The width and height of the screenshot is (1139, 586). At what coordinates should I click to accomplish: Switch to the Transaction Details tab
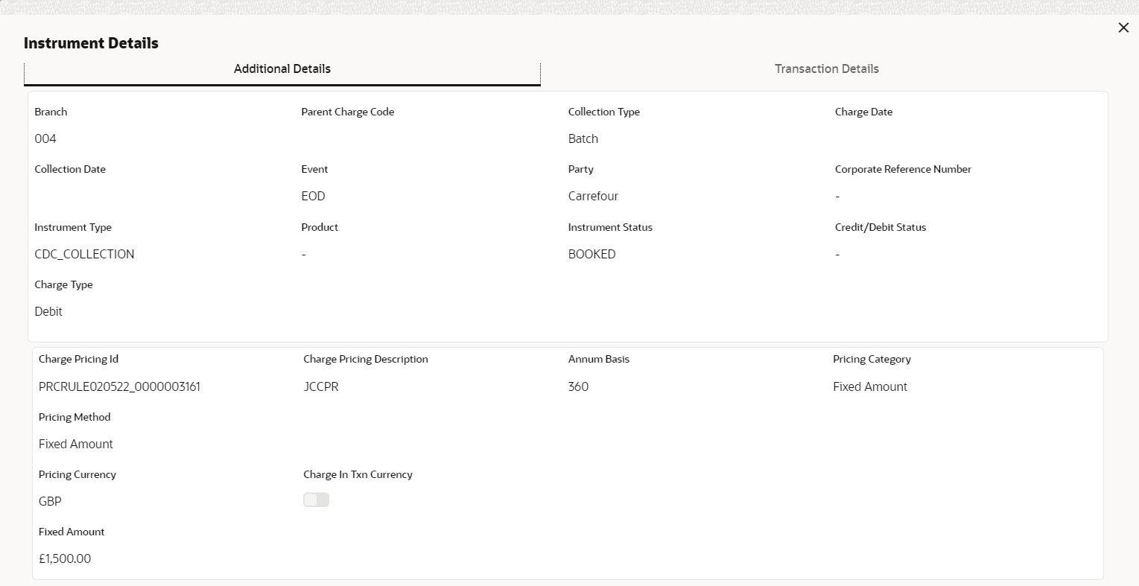(x=826, y=69)
